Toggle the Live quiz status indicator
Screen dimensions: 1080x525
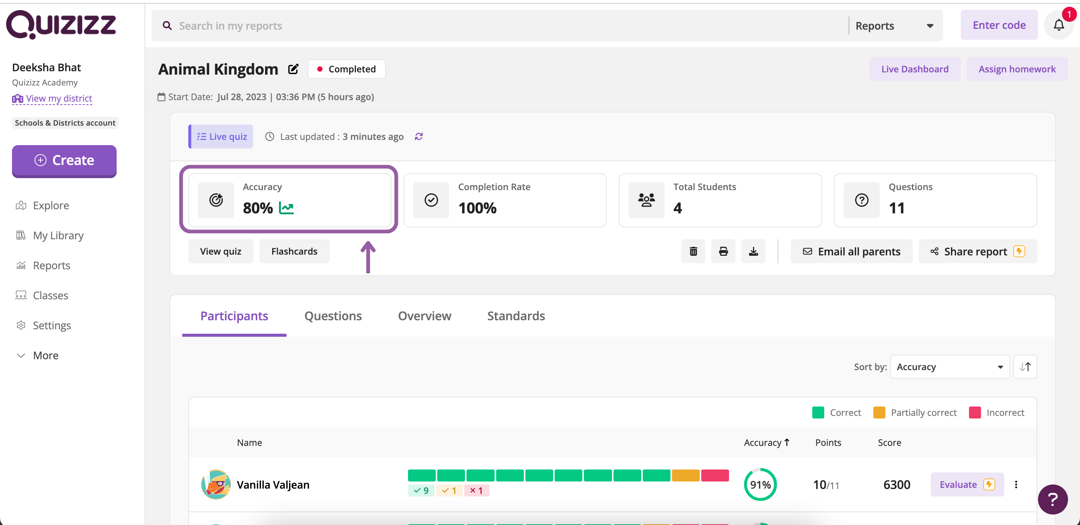pos(221,136)
